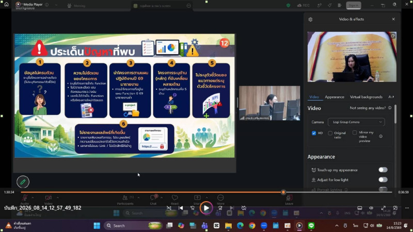The image size is (413, 232).
Task: Expand the arrow next to Zoom Chat
Action: tap(162, 197)
